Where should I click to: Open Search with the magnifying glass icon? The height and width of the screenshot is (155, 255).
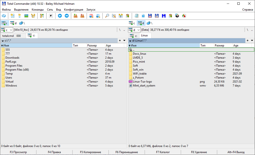tap(107, 16)
